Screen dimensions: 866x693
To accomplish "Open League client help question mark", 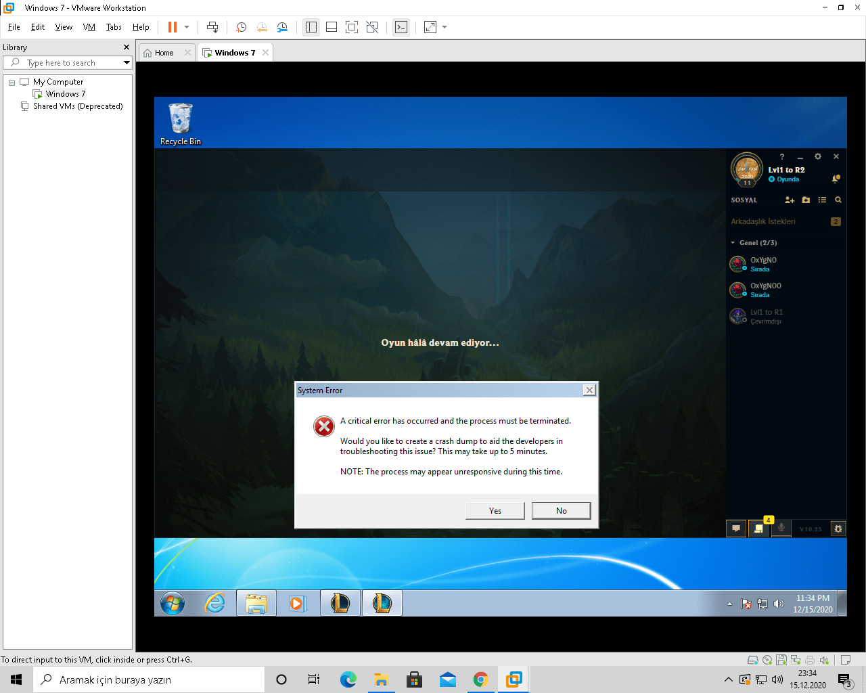I will click(782, 156).
